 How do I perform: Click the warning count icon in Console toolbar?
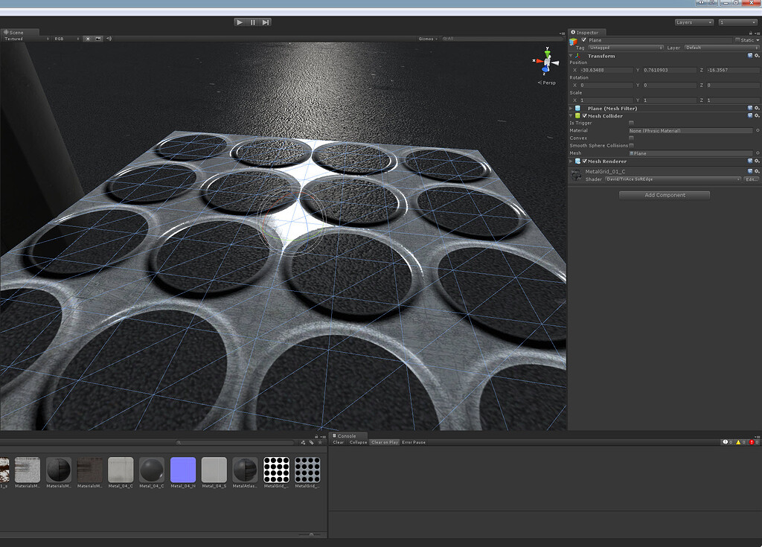(738, 441)
